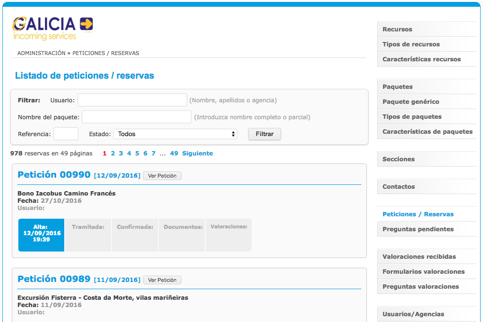
Task: Open the Estado dropdown showing Todos
Action: (x=175, y=134)
